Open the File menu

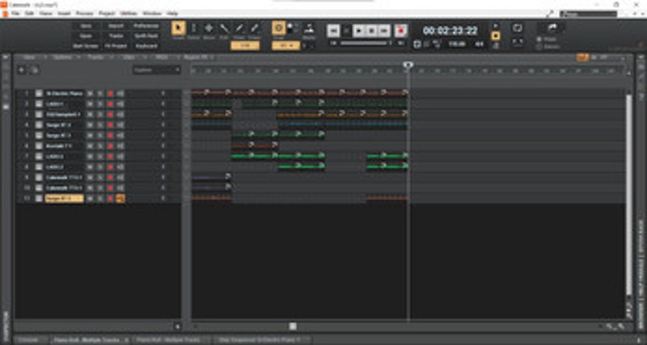15,14
